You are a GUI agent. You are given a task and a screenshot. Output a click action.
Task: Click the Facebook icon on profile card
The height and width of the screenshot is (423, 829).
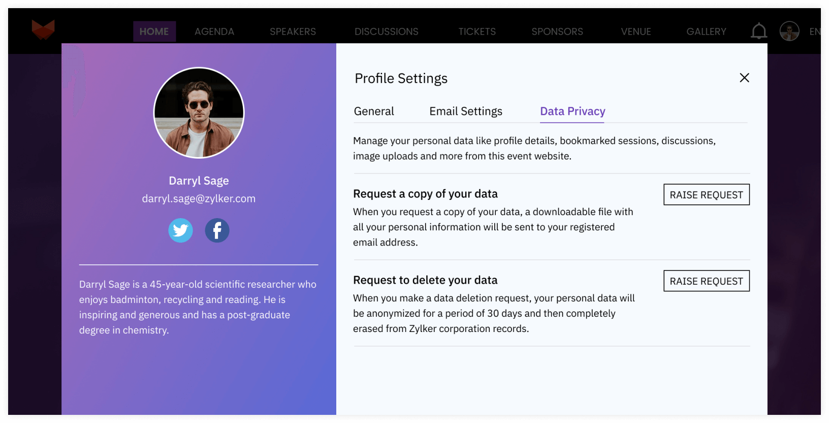(217, 230)
